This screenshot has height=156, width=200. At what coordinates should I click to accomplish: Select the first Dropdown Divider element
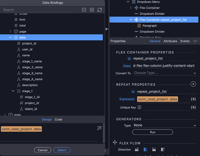(x=152, y=14)
